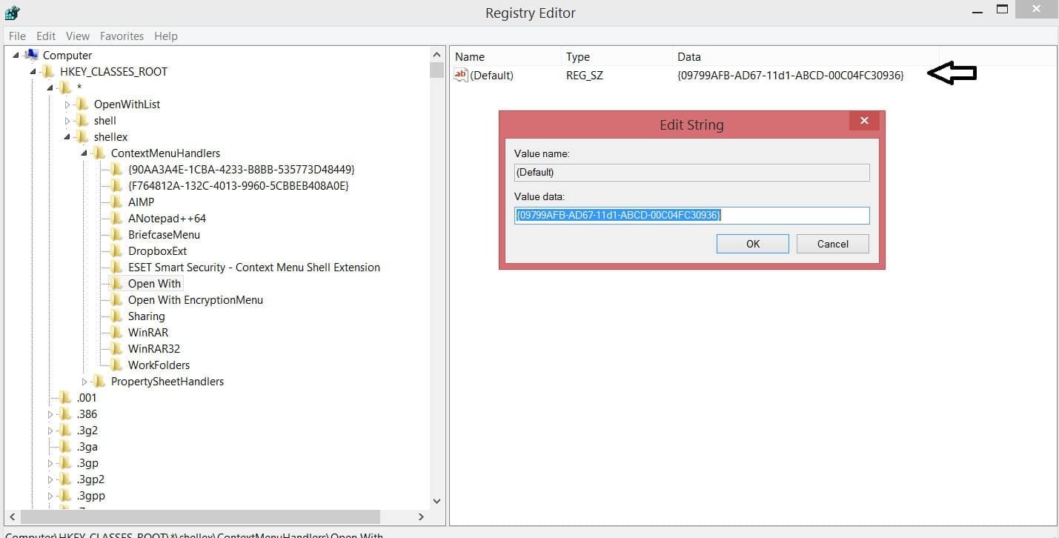The height and width of the screenshot is (538, 1059).
Task: Click folder icon beside DropboxExt
Action: pyautogui.click(x=116, y=251)
